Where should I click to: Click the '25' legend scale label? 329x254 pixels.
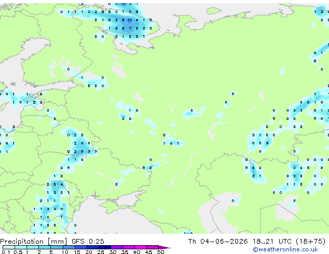[101, 252]
